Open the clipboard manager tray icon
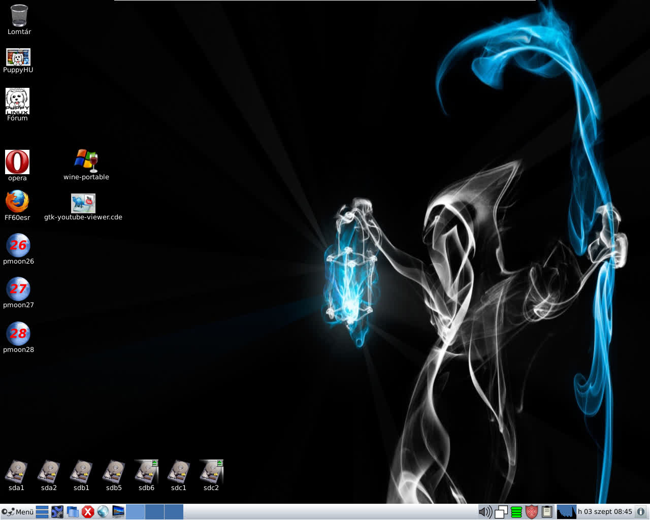The image size is (650, 520). 547,512
